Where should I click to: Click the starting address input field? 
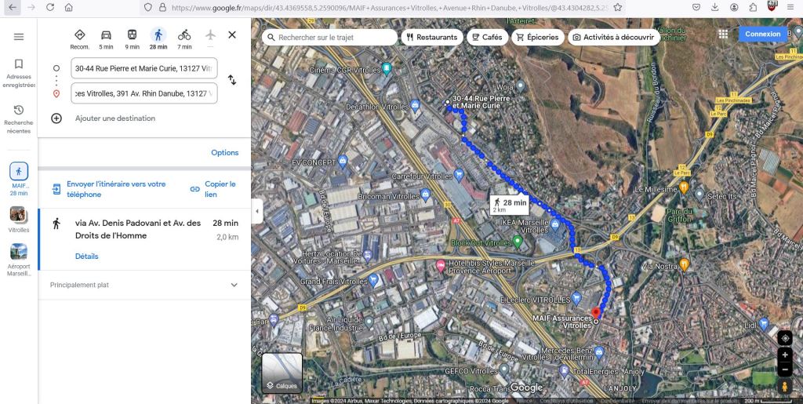[144, 68]
